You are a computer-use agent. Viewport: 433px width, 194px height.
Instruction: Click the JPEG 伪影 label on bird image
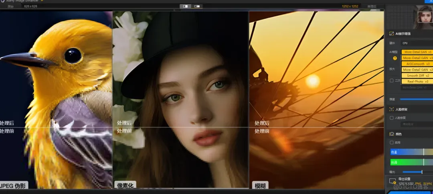point(14,186)
